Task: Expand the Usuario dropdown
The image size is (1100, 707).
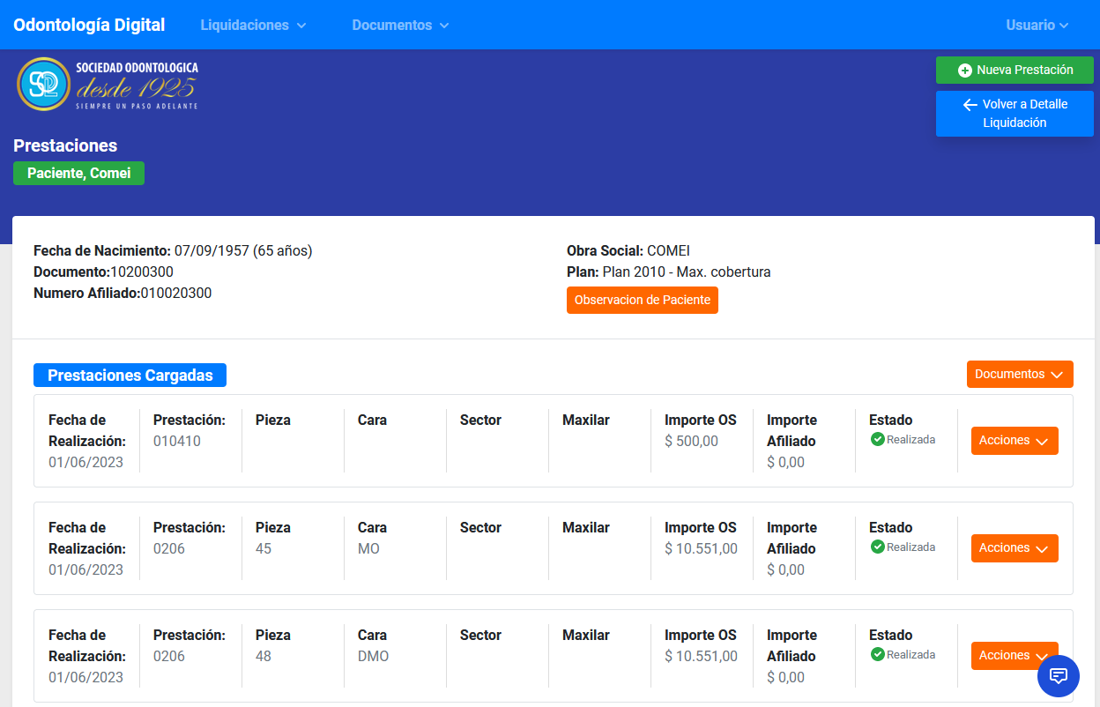Action: pyautogui.click(x=1037, y=25)
